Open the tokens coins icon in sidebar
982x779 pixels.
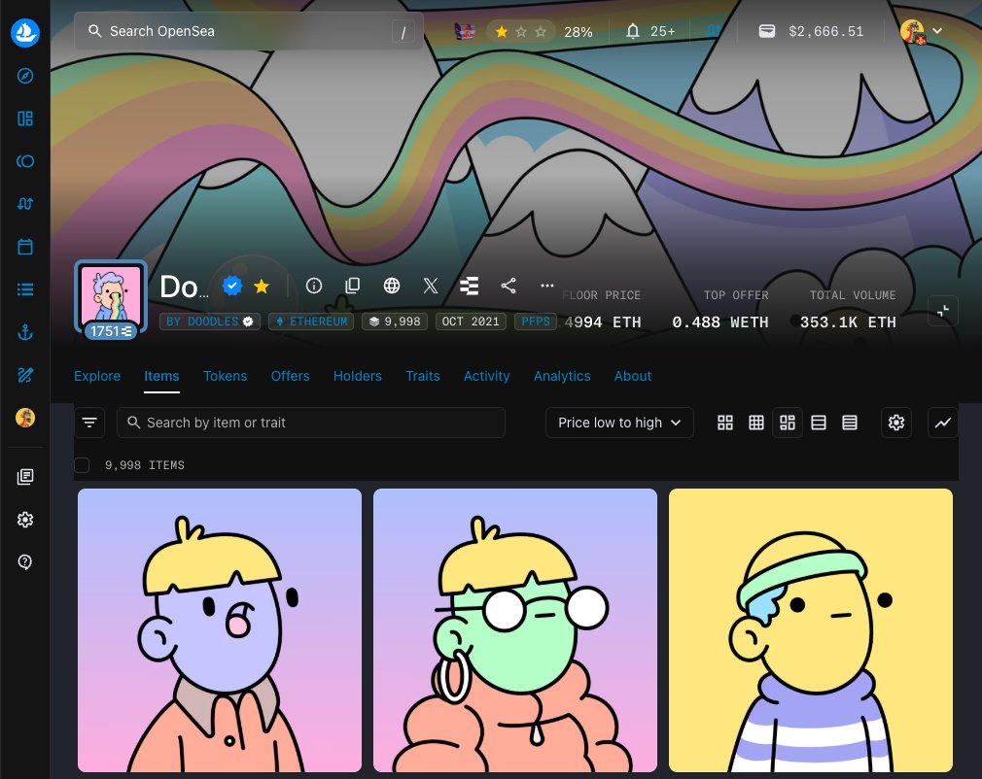[25, 161]
